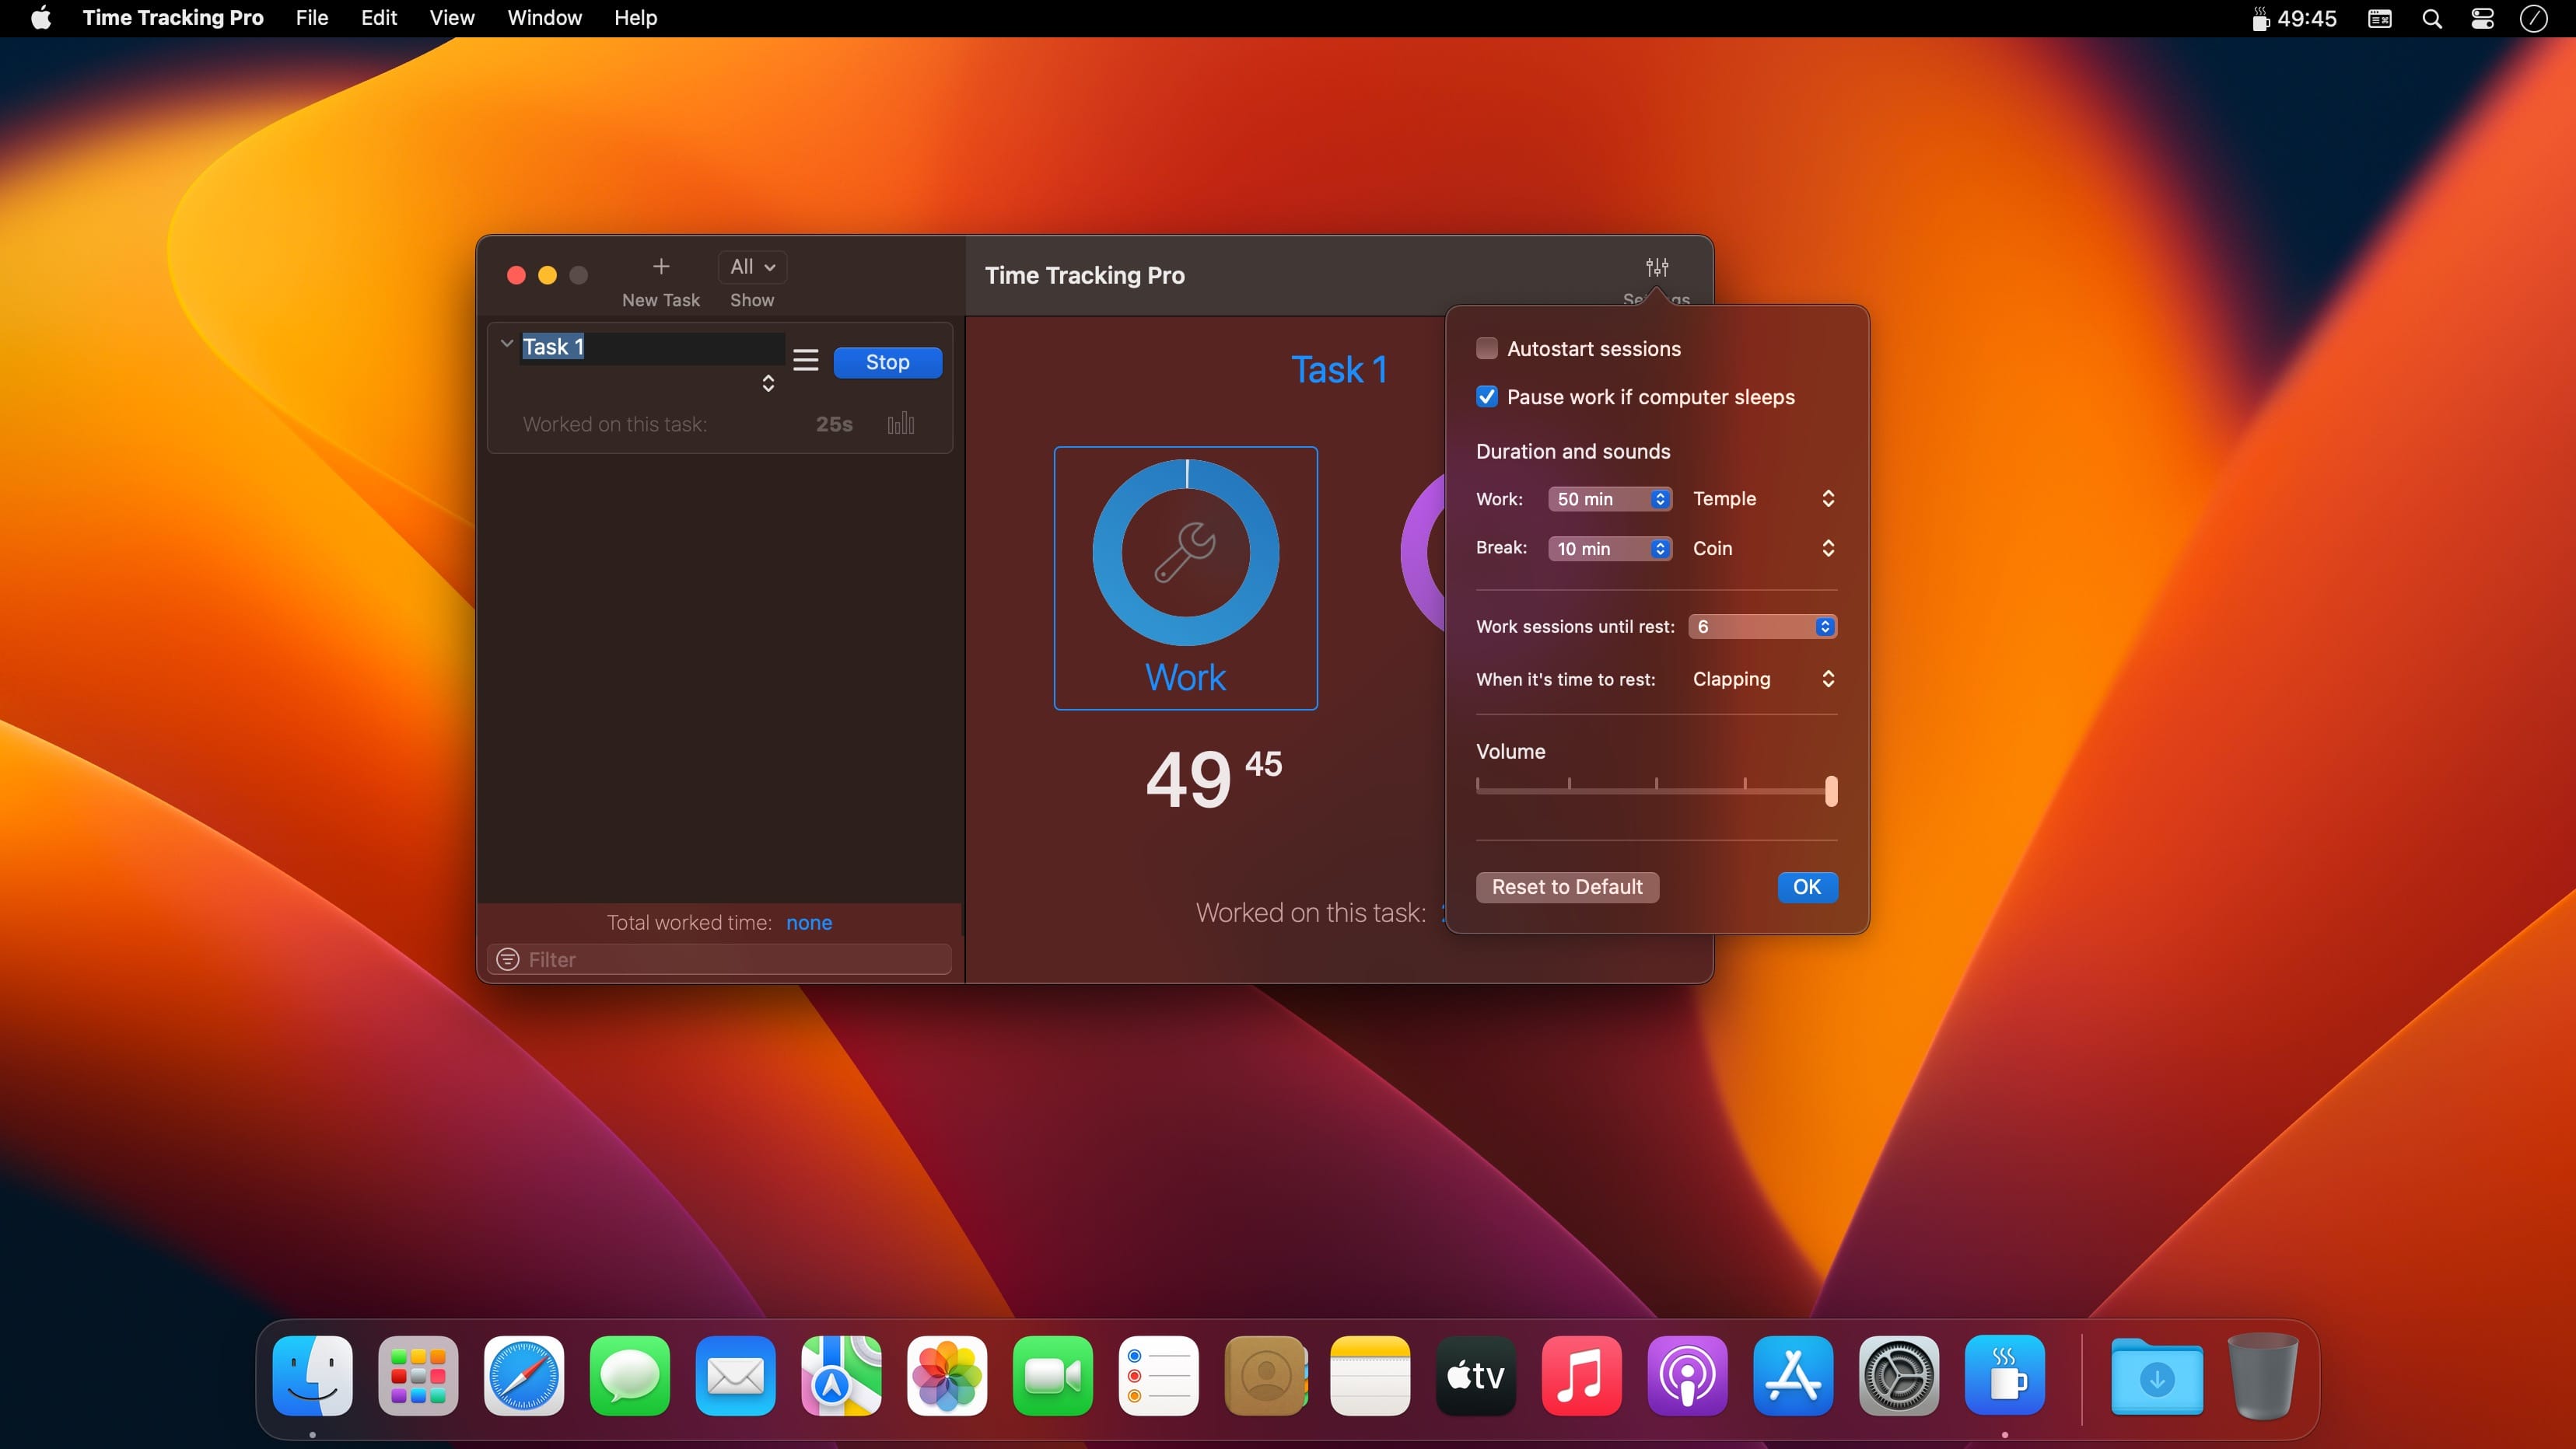Click Reset to Default button

click(1567, 888)
